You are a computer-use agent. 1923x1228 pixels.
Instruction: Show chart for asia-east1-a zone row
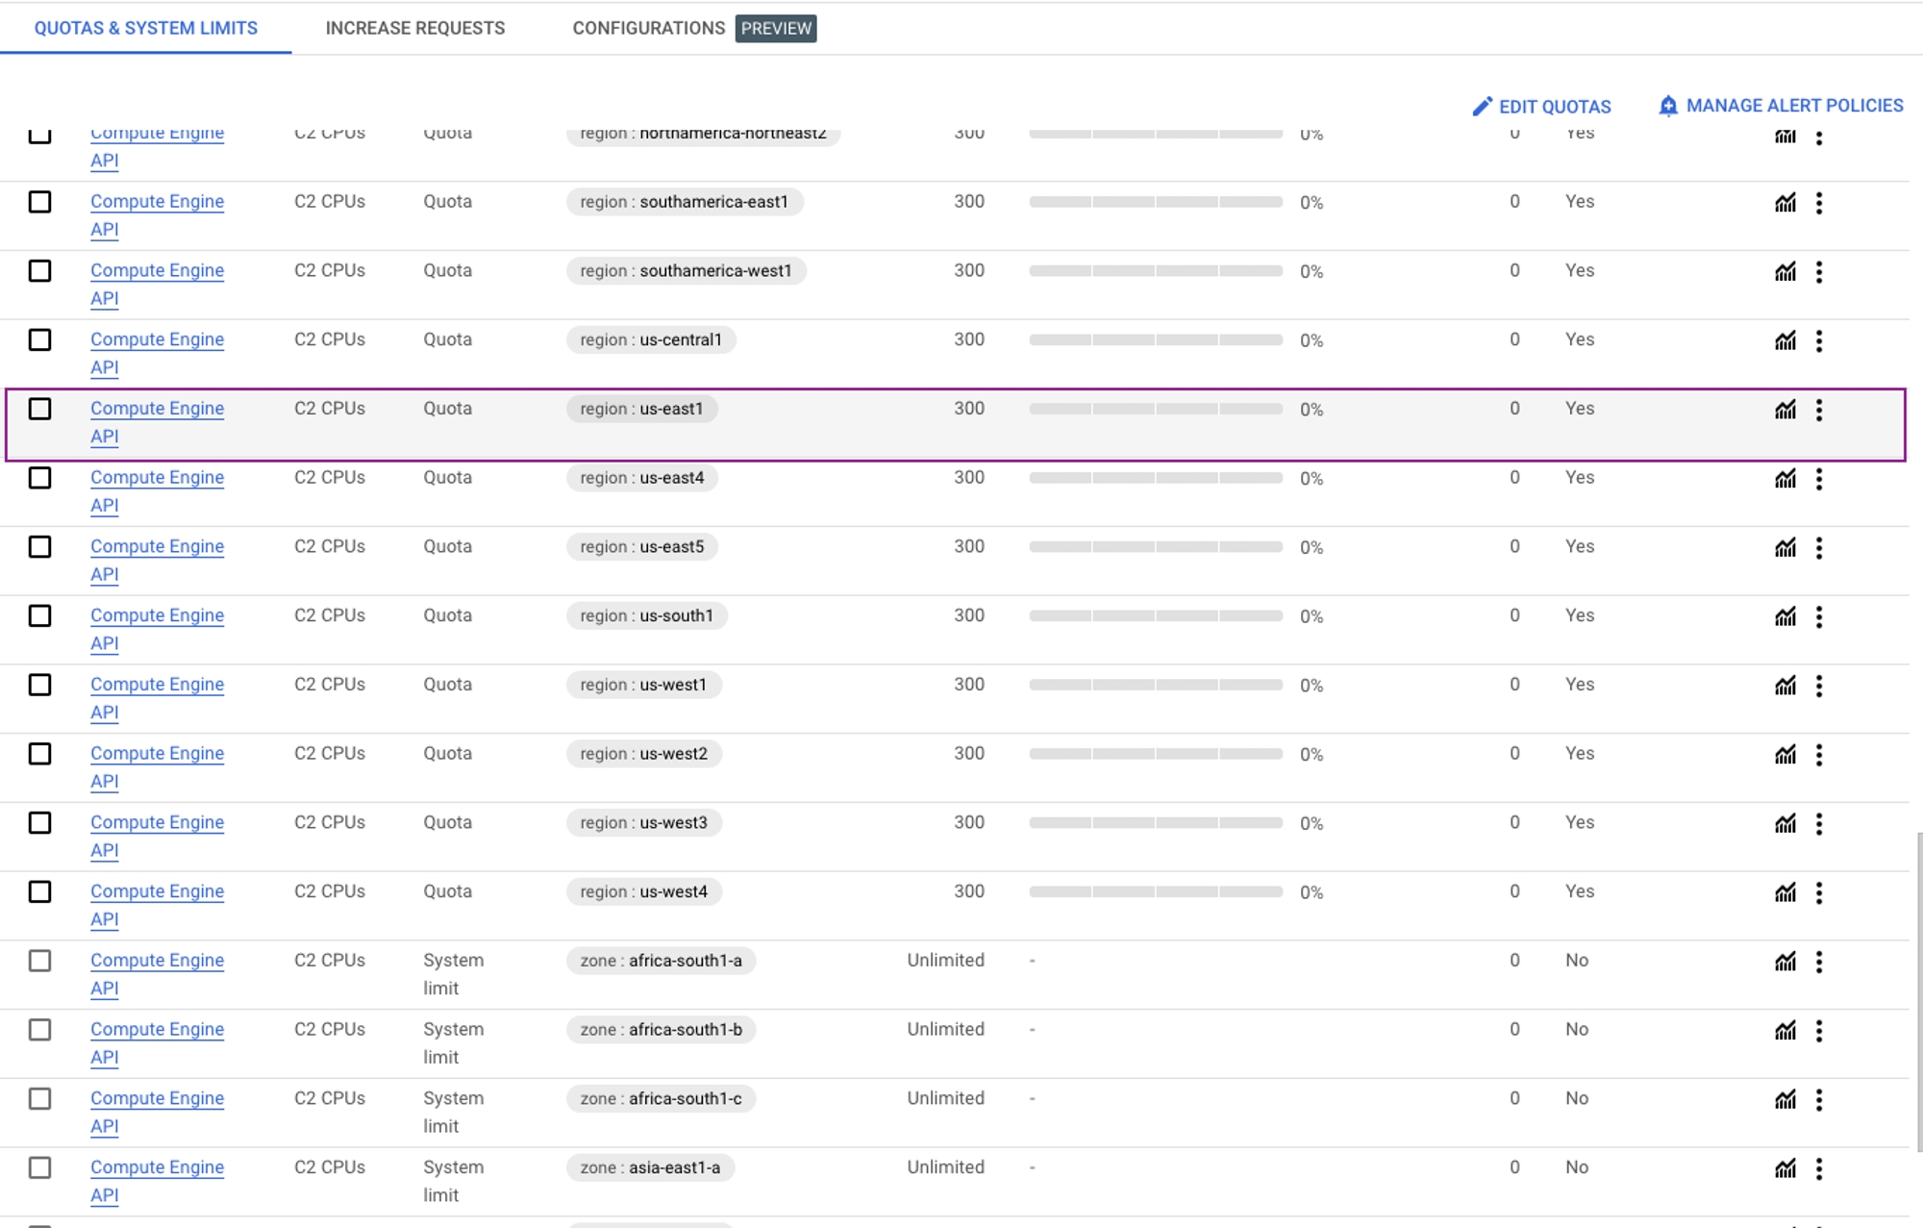[x=1785, y=1168]
